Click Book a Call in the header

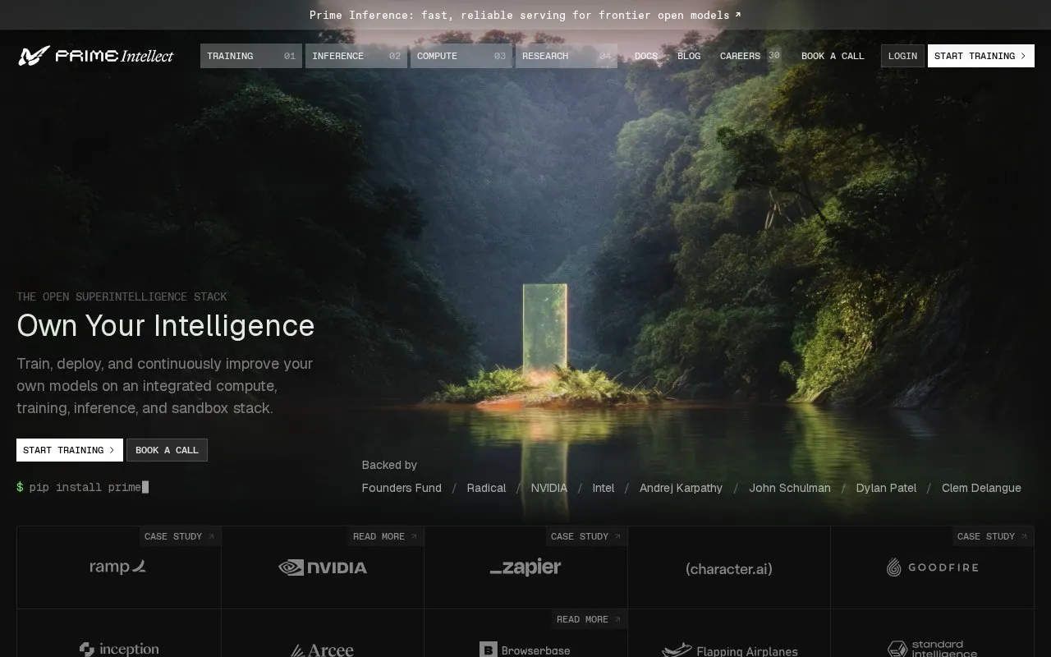(833, 56)
